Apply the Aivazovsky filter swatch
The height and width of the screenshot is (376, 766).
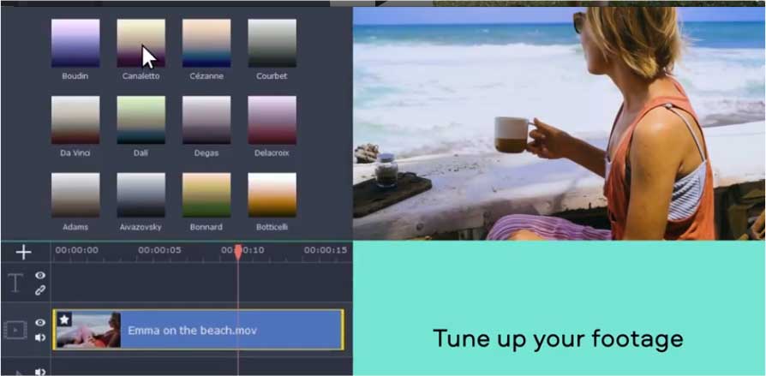click(x=141, y=194)
